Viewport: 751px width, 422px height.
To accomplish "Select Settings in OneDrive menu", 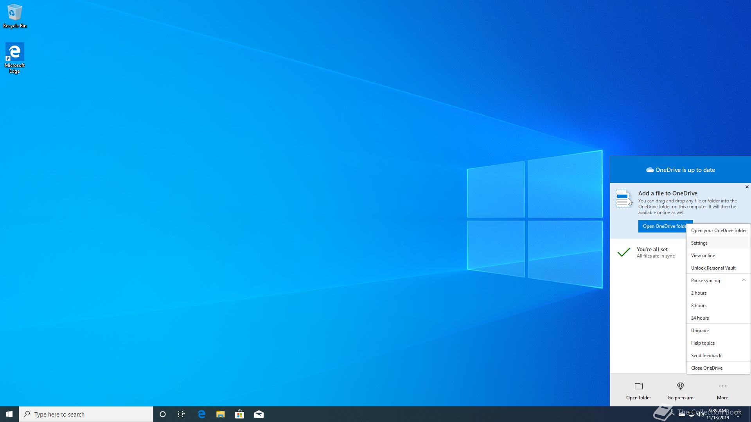I will click(x=699, y=243).
